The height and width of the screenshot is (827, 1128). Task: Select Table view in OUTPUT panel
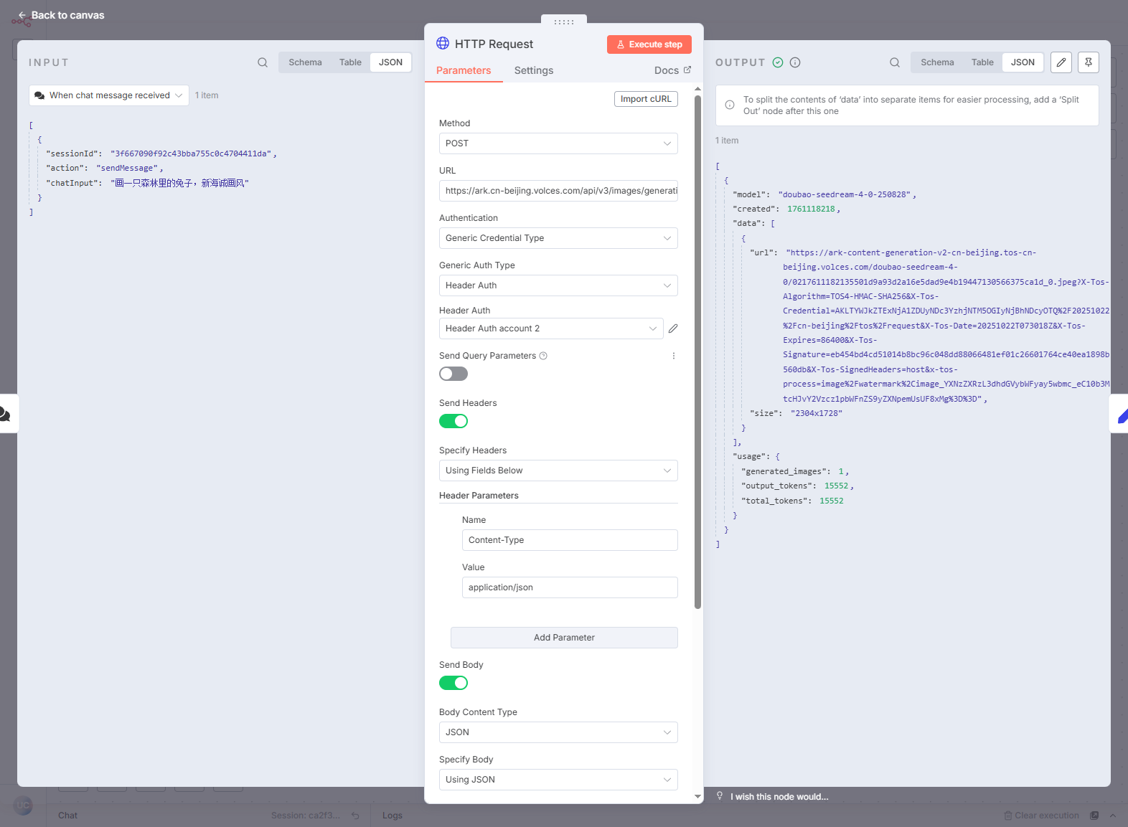click(982, 62)
